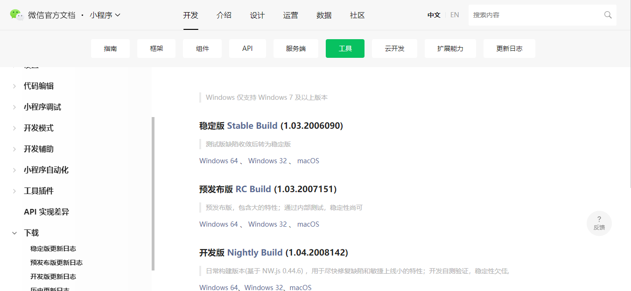Open the 小程序 dropdown in header
The height and width of the screenshot is (291, 631).
pos(105,15)
